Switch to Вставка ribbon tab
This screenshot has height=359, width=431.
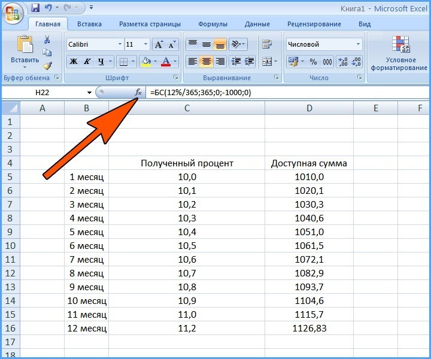(89, 24)
